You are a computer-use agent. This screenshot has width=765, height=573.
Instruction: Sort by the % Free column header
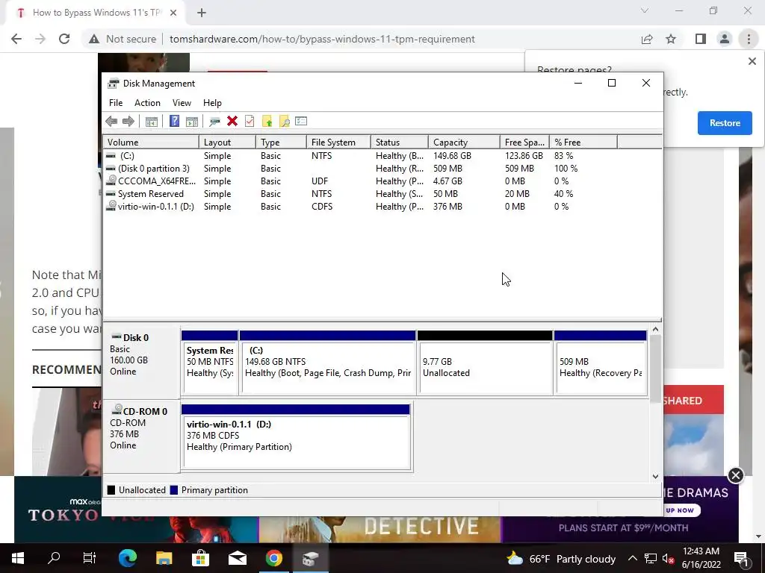(x=583, y=143)
